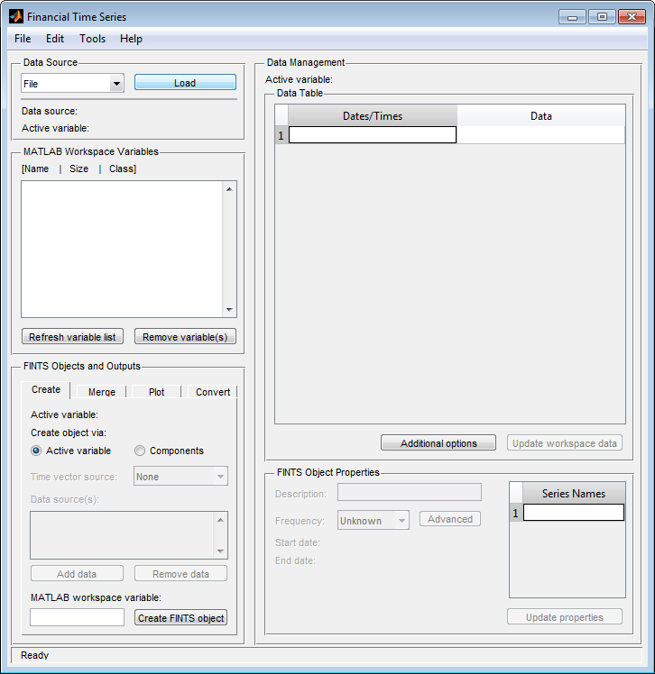Minimize the Financial Time Series window

572,17
